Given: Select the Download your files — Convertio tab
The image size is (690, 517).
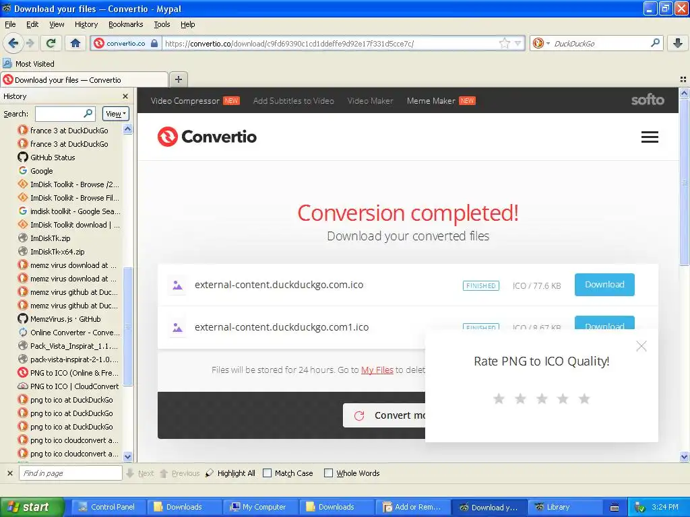Looking at the screenshot, I should pos(84,79).
